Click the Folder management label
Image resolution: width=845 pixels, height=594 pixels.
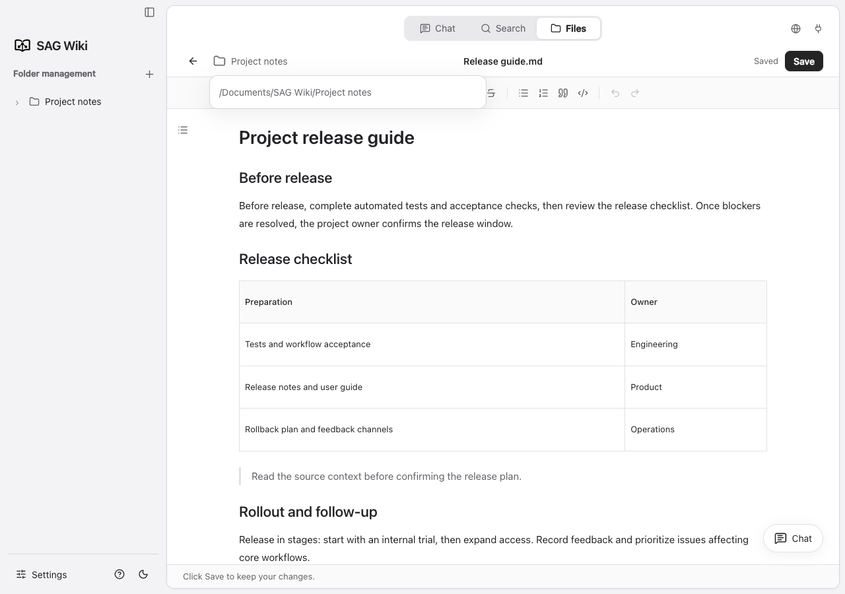click(54, 74)
